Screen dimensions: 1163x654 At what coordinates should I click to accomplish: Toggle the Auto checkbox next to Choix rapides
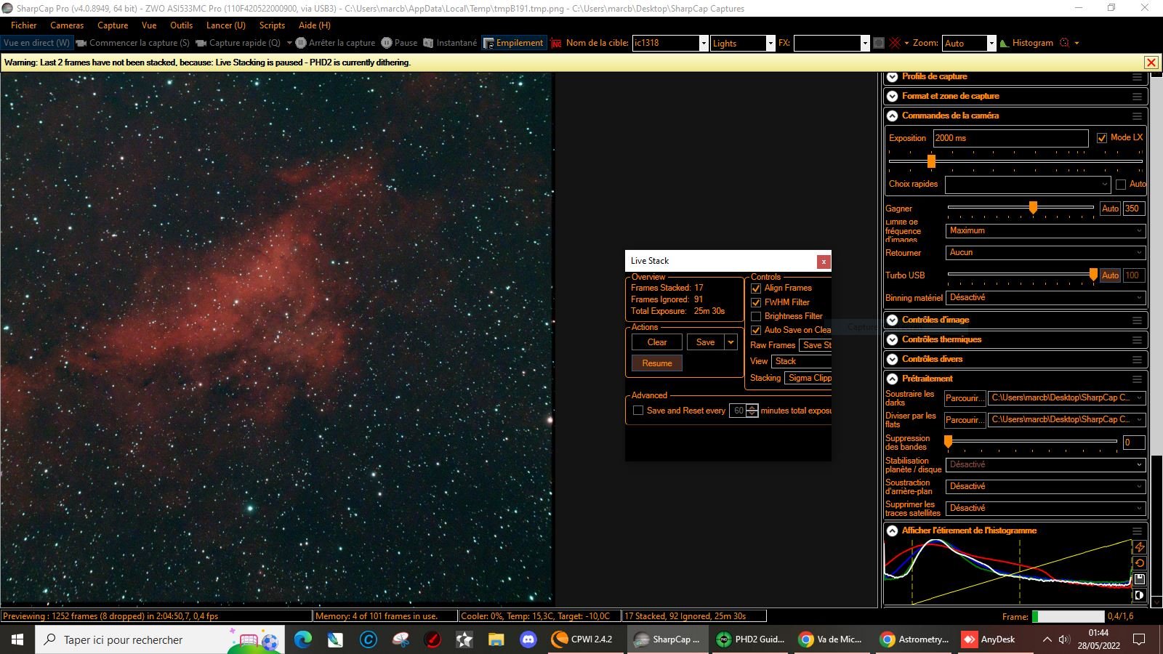[1121, 185]
